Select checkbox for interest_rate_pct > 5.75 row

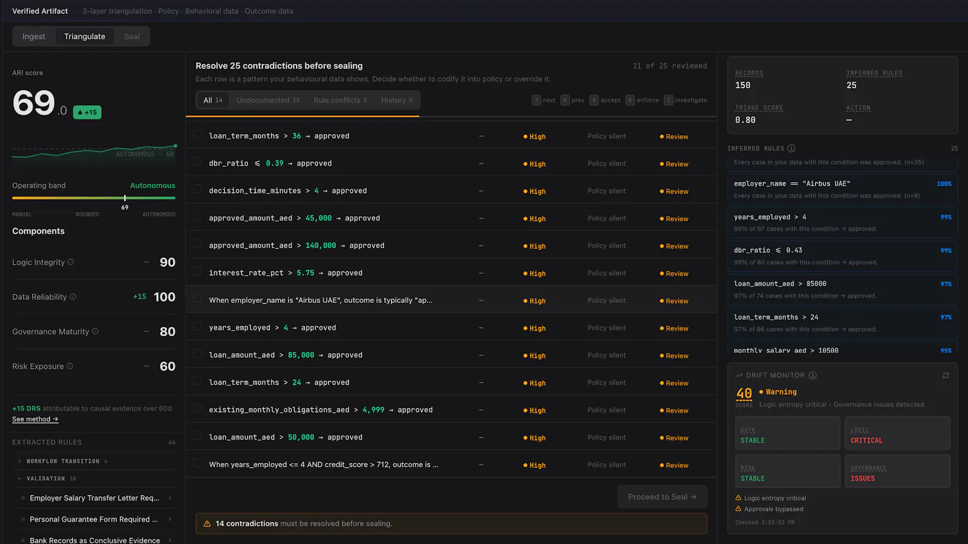coord(197,271)
